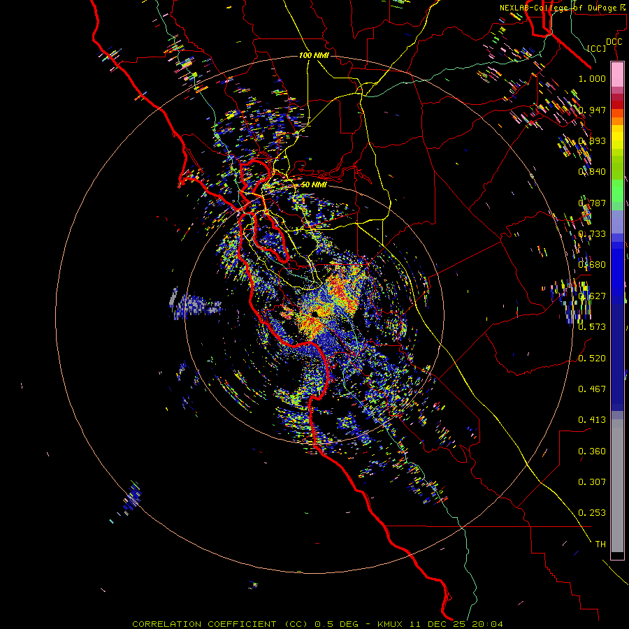Click CORRELATION COEFFICIENT in the bottom caption
Image resolution: width=629 pixels, height=629 pixels.
[x=204, y=624]
